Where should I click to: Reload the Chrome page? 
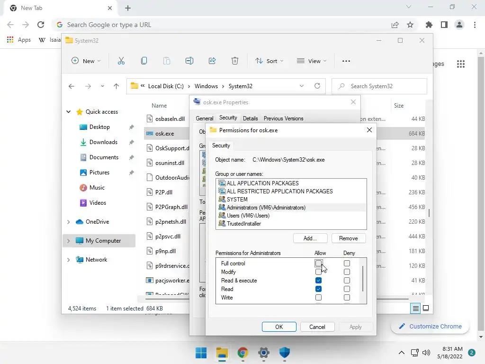pos(41,25)
